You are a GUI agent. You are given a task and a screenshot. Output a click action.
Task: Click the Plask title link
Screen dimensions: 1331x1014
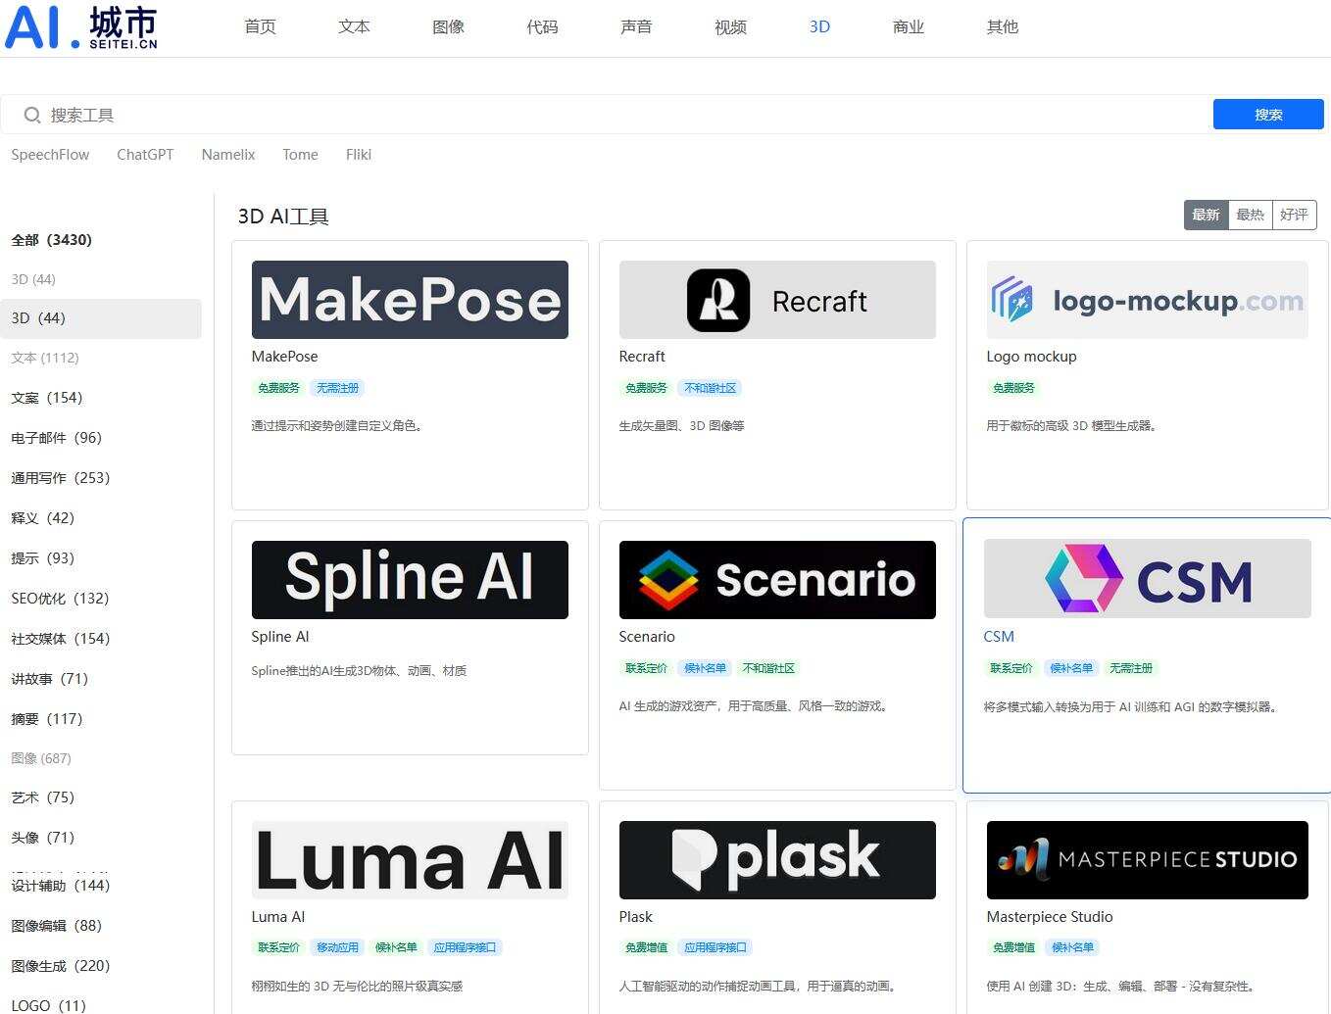point(635,917)
